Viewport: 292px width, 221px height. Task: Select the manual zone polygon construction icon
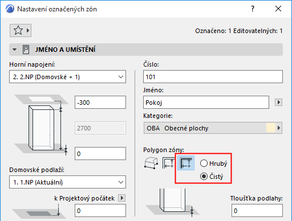pyautogui.click(x=151, y=163)
